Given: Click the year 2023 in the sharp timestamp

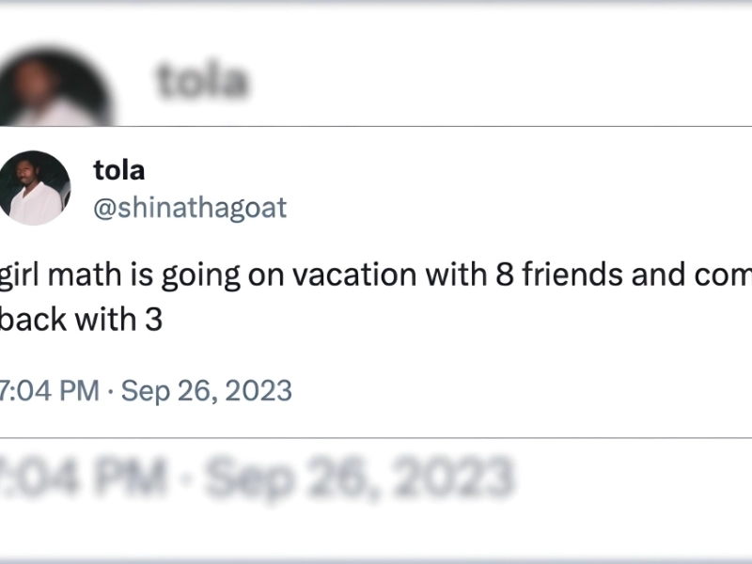Looking at the screenshot, I should [x=259, y=390].
